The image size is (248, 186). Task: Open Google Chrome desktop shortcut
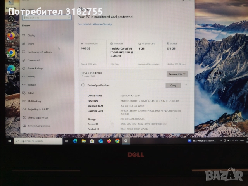(11, 55)
